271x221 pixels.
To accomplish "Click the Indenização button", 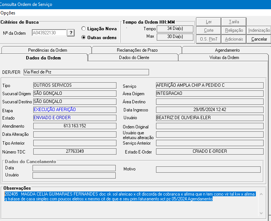I will [259, 30].
